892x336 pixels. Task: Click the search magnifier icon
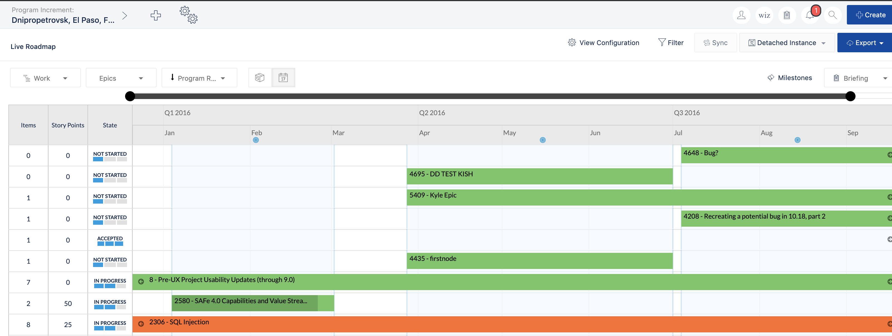pos(832,15)
